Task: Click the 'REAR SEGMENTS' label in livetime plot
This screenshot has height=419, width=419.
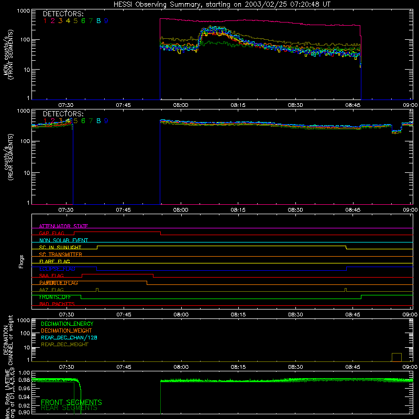Action: click(69, 408)
